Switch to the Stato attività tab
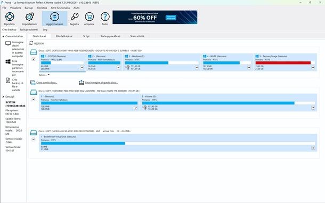Image resolution: width=325 pixels, height=203 pixels. 137,36
